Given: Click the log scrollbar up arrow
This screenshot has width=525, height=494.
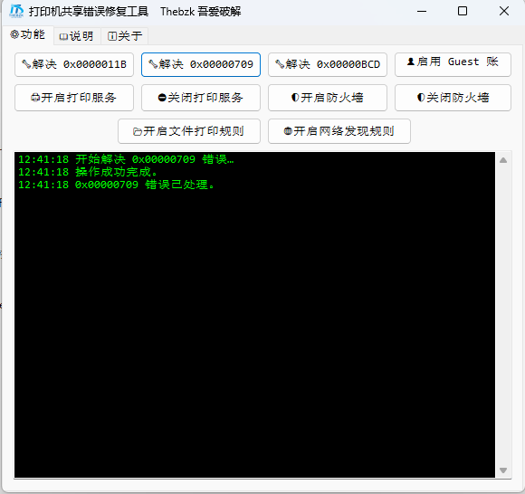Looking at the screenshot, I should pyautogui.click(x=503, y=160).
